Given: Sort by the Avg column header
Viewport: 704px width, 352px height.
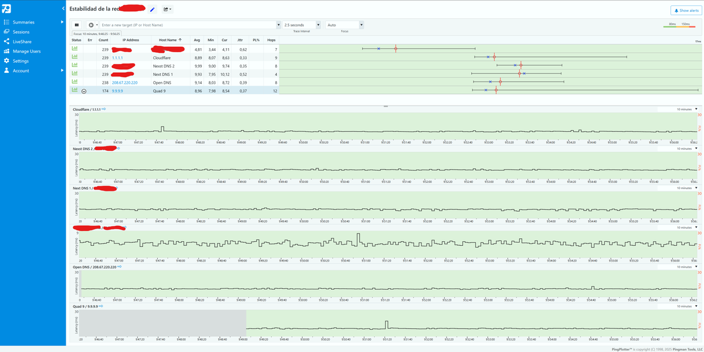Looking at the screenshot, I should click(x=197, y=40).
